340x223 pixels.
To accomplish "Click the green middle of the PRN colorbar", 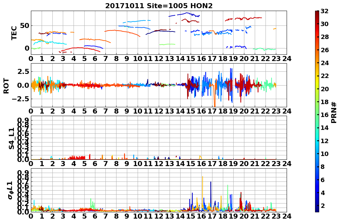I will coord(317,111).
